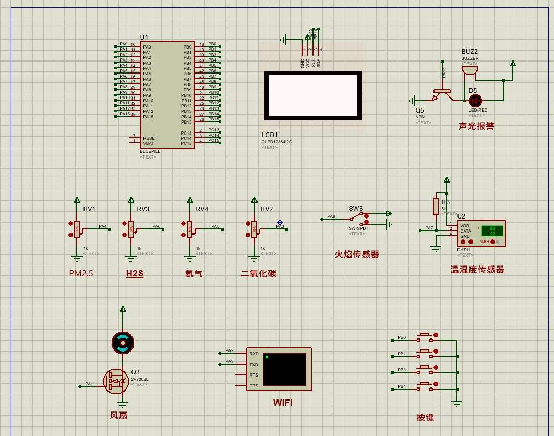Click the PA4 wiper terminal of RV1
This screenshot has width=554, height=436.
[109, 229]
